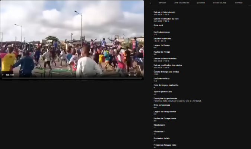Screen dimensions: 251x149
Task: Select the QuickTime tab
Action: 201,3
